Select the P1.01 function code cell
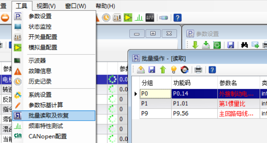The image size is (267, 143). coord(194,104)
